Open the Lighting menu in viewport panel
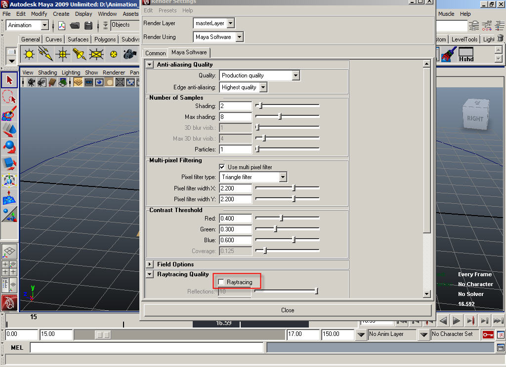This screenshot has height=367, width=506. click(71, 73)
